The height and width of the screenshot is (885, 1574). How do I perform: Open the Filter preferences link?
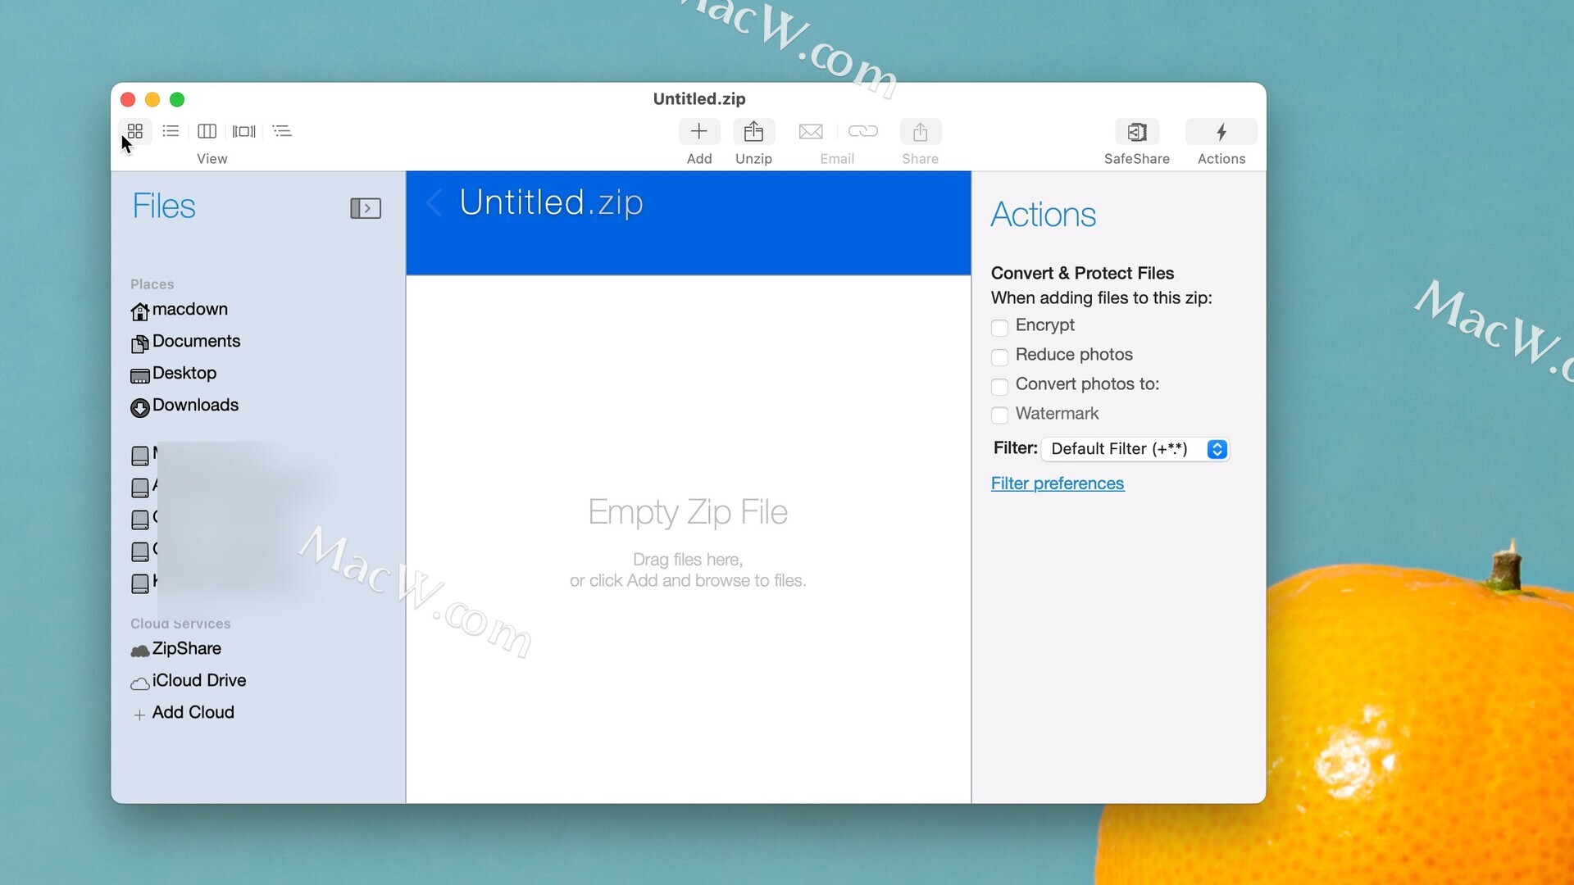(1057, 483)
